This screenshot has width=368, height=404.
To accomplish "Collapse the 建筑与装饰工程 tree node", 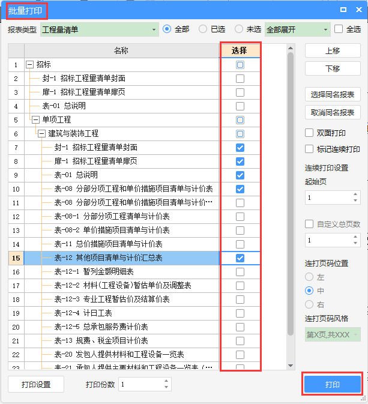I will (x=41, y=134).
